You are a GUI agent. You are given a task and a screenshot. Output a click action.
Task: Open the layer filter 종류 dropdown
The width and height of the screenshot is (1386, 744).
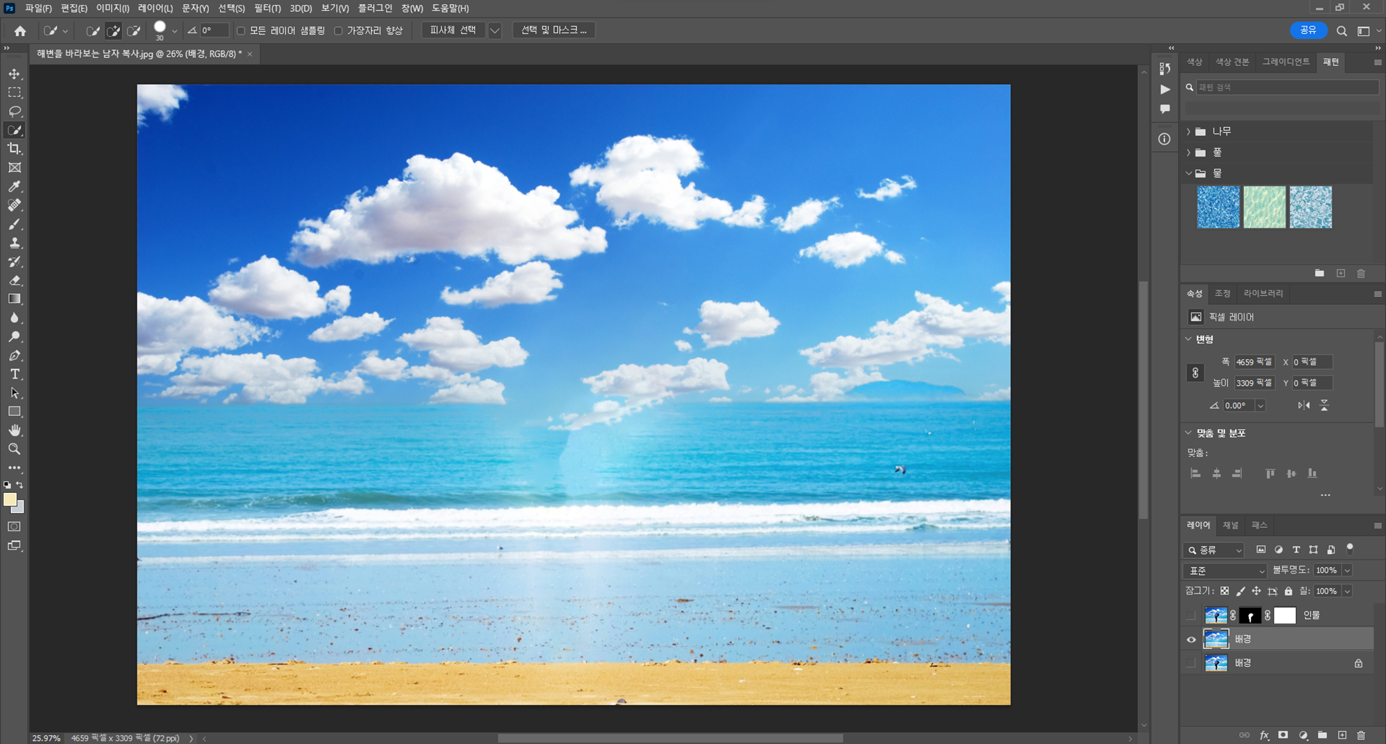tap(1213, 550)
